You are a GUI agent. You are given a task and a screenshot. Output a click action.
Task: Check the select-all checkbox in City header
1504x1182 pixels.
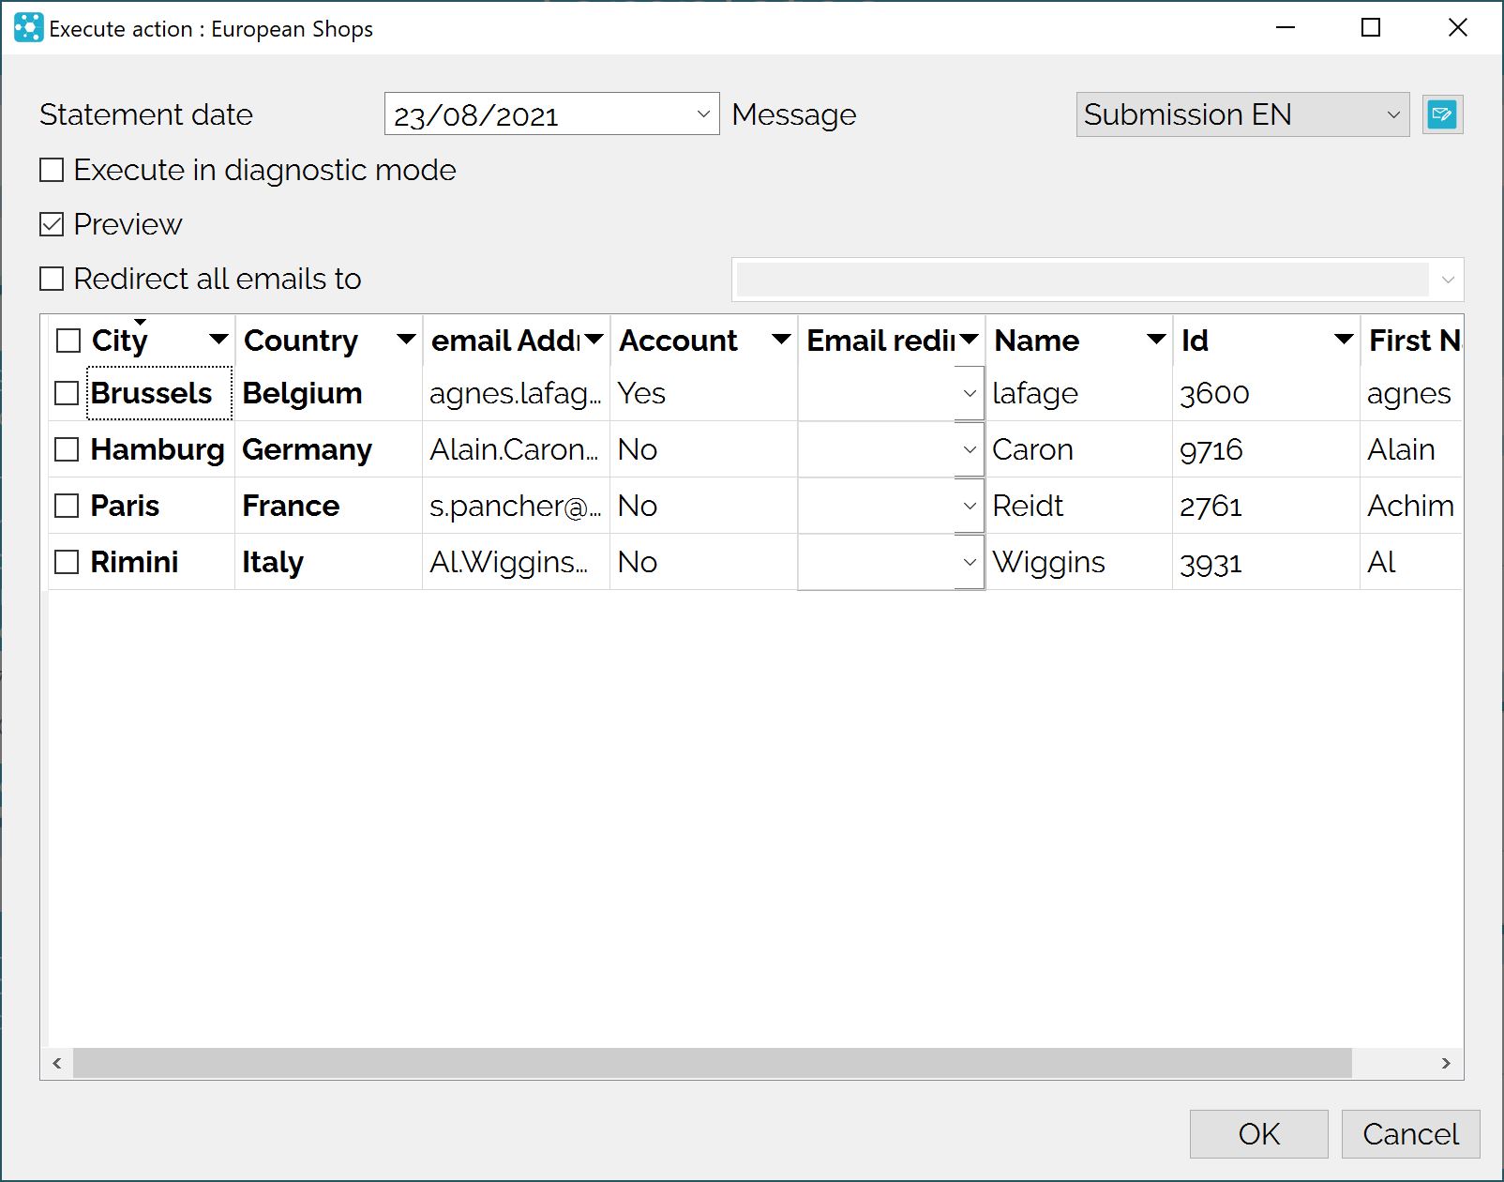coord(68,341)
